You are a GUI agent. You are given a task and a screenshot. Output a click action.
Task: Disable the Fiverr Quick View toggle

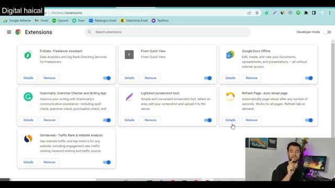coord(208,78)
